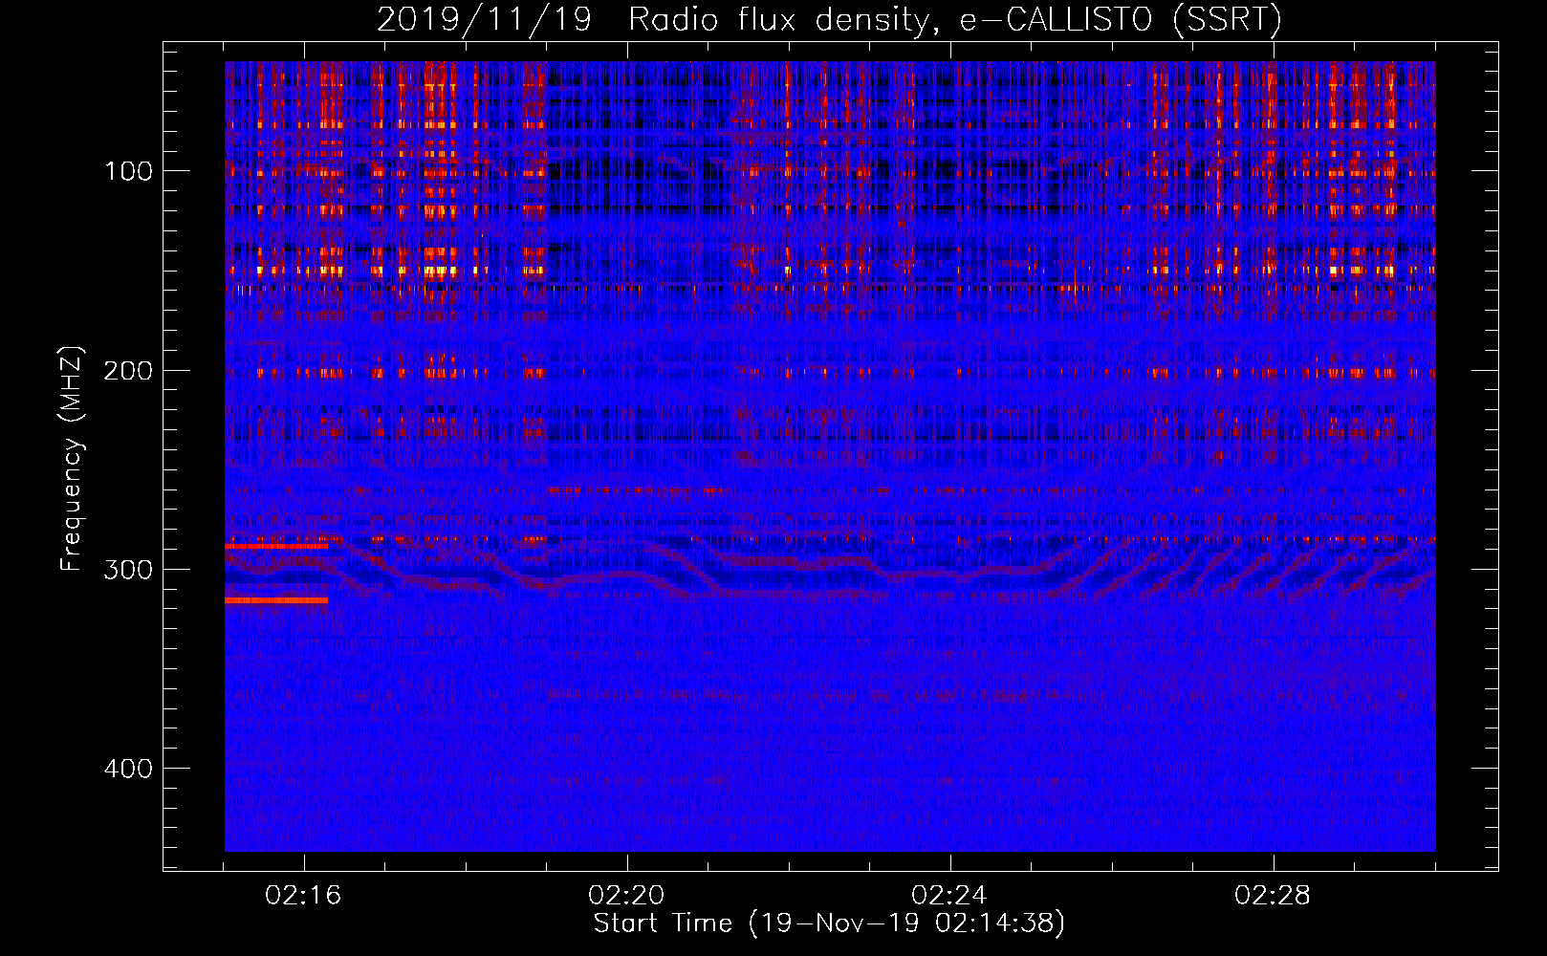Click the '400' frequency tick label
The height and width of the screenshot is (956, 1547).
coord(128,769)
